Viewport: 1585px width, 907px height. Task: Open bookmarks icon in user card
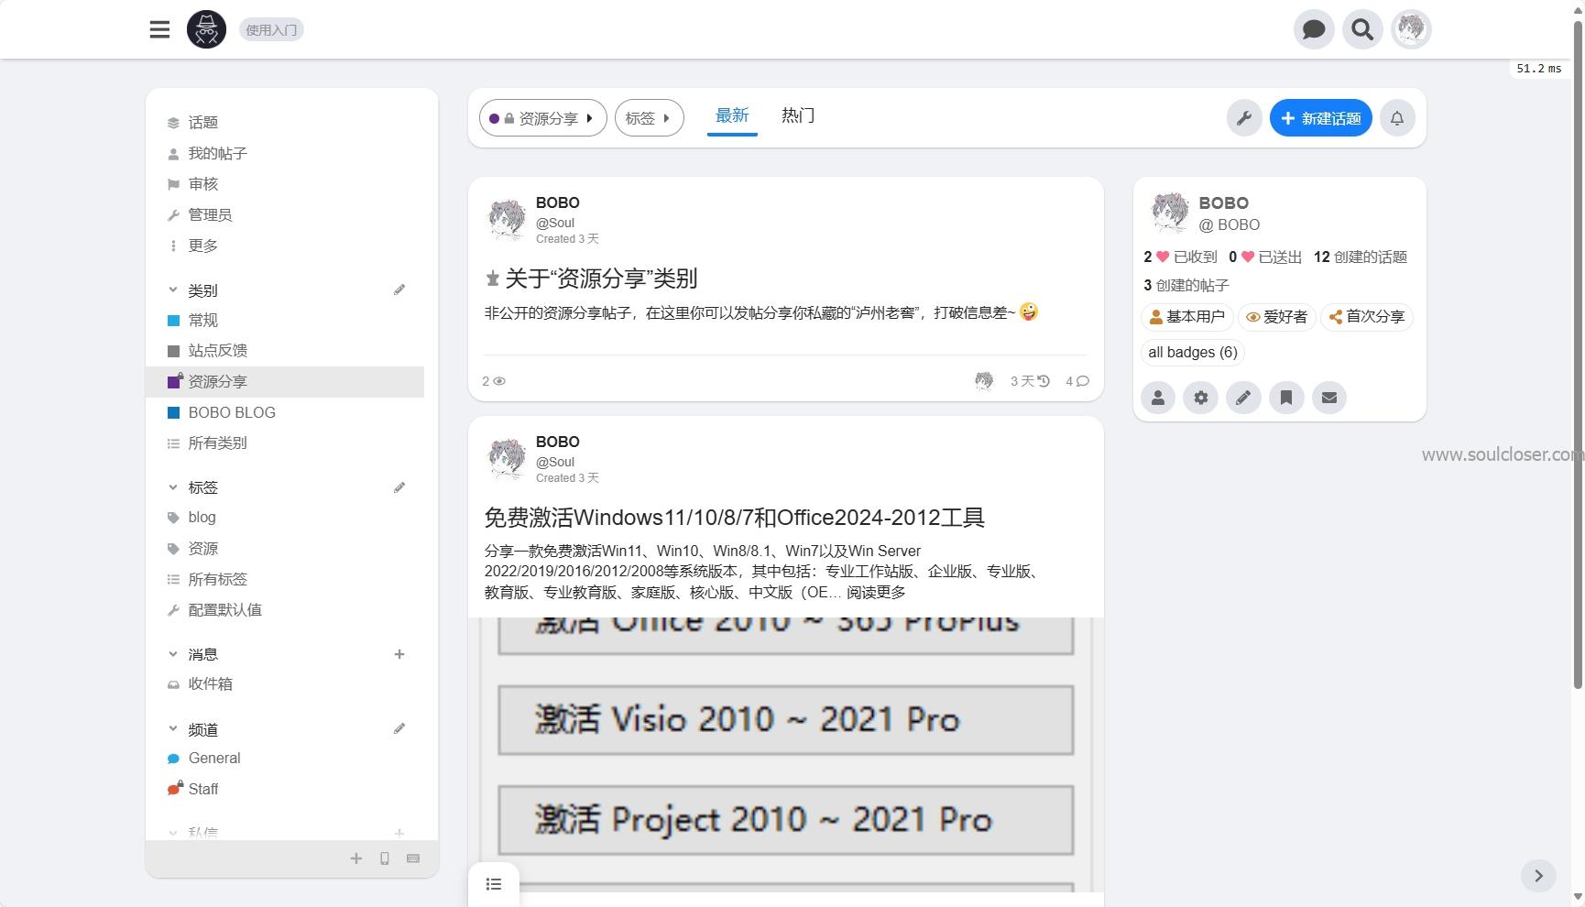(1286, 398)
